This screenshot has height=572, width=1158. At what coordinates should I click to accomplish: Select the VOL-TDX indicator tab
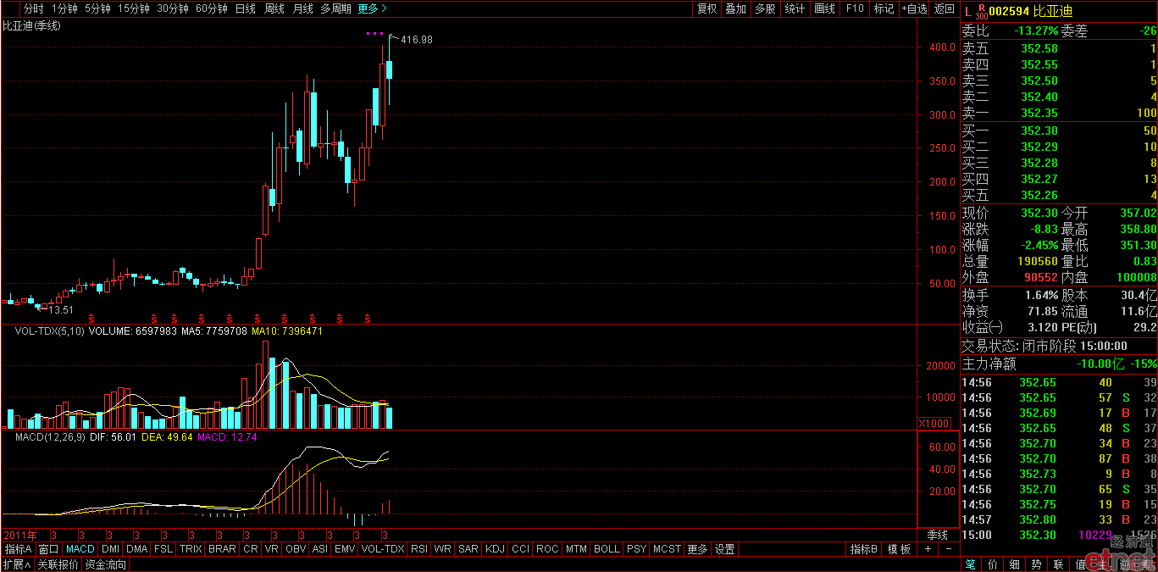[383, 549]
